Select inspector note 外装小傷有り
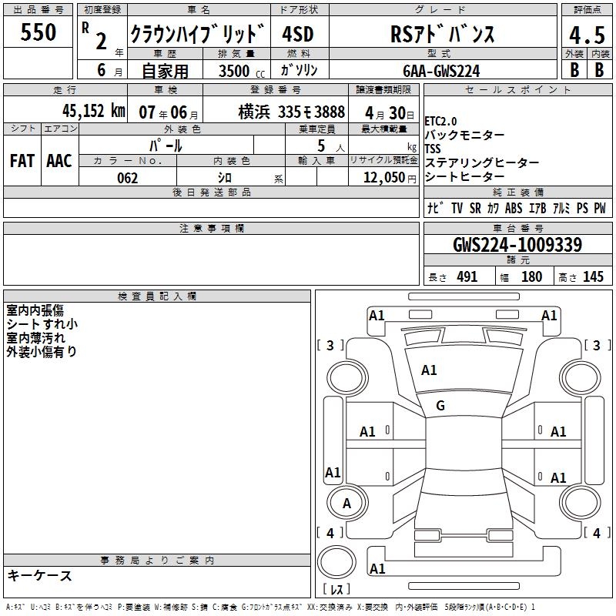The width and height of the screenshot is (616, 616). [x=42, y=352]
